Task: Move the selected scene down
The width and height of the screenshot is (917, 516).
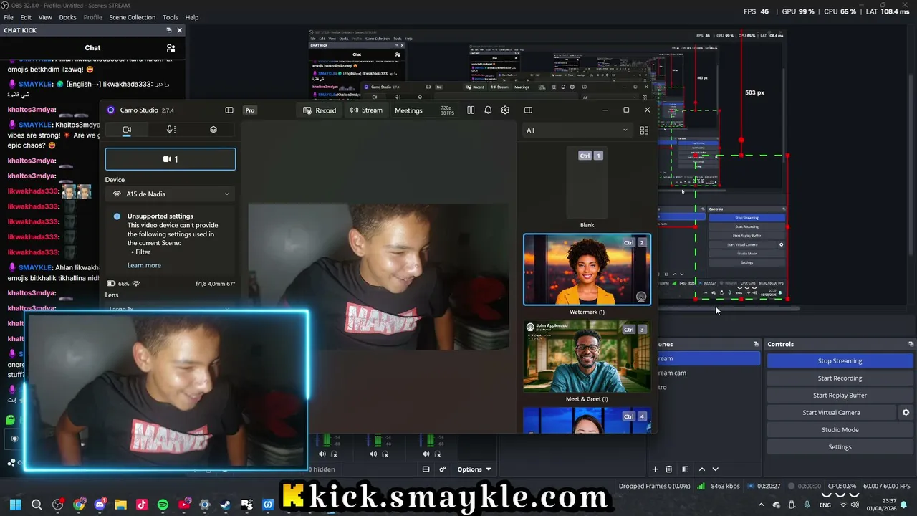Action: click(715, 469)
